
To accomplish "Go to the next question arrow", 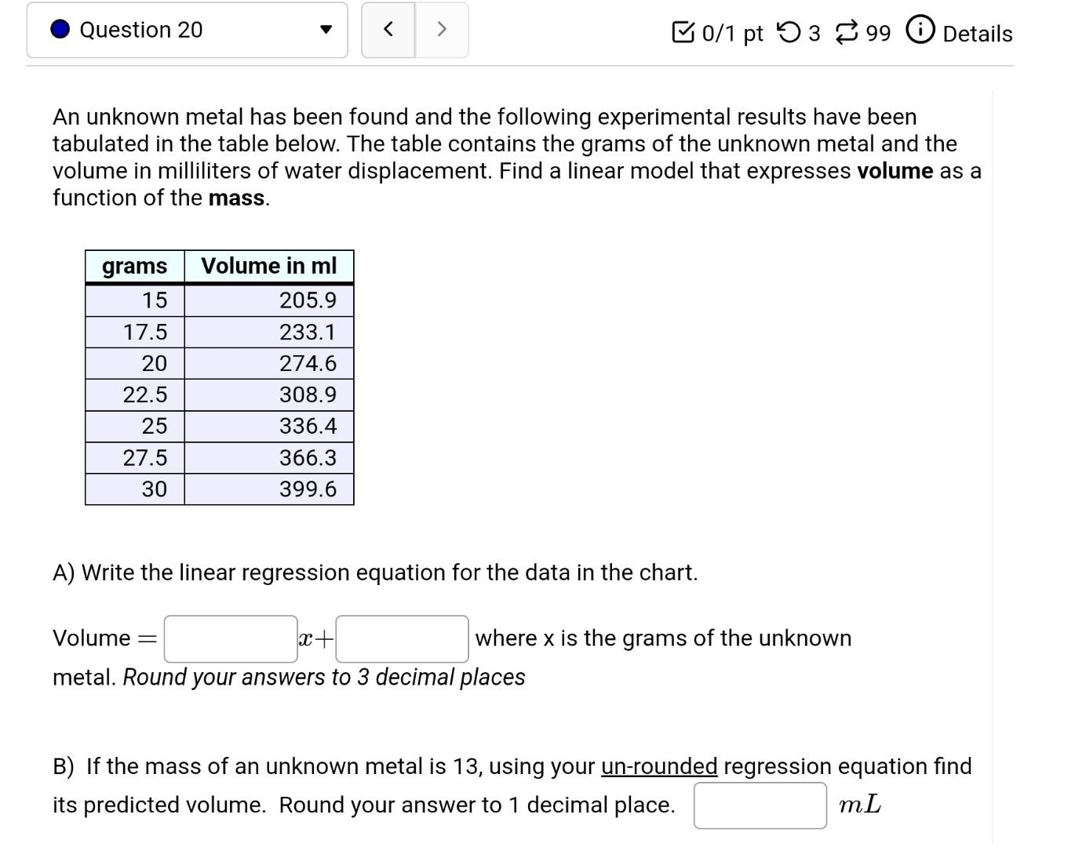I will click(x=442, y=30).
